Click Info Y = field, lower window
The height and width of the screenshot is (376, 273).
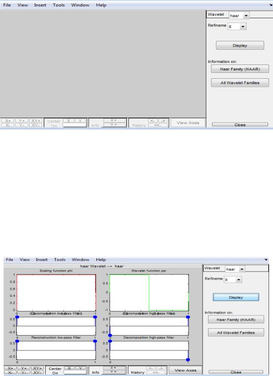(x=114, y=372)
